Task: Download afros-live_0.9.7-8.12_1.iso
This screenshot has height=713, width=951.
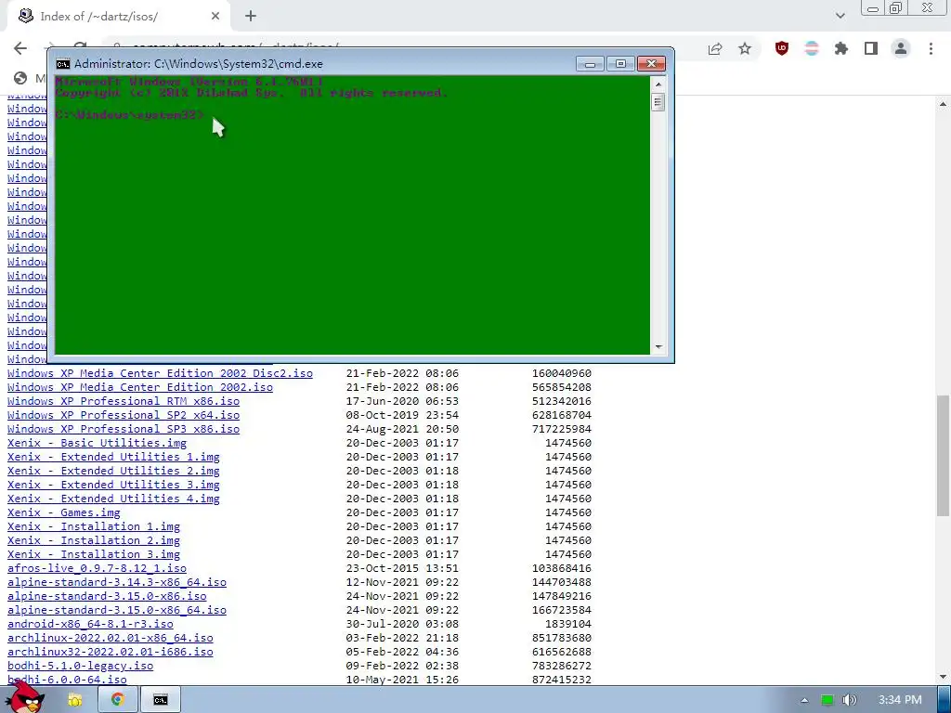Action: pos(97,569)
